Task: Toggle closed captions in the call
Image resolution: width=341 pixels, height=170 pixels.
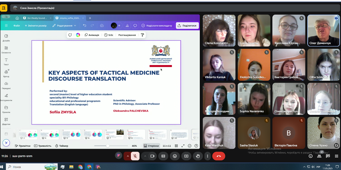Action: 163,156
